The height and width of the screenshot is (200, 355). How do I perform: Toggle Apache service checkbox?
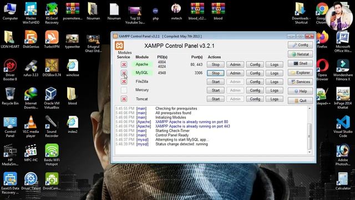click(x=124, y=64)
